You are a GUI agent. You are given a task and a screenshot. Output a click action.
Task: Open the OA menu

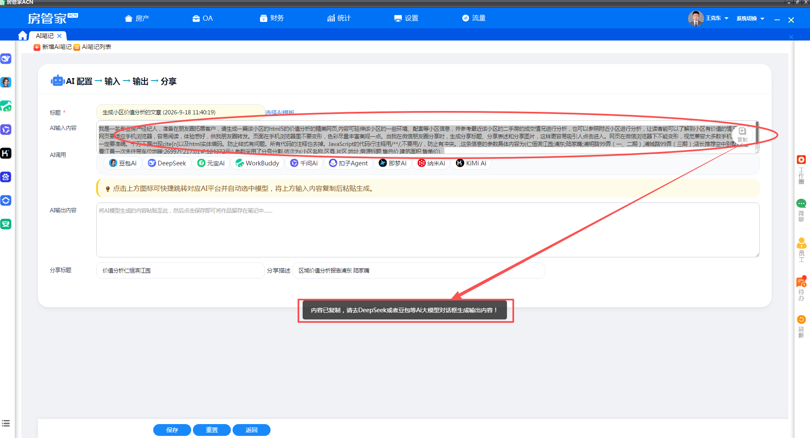[x=203, y=18]
